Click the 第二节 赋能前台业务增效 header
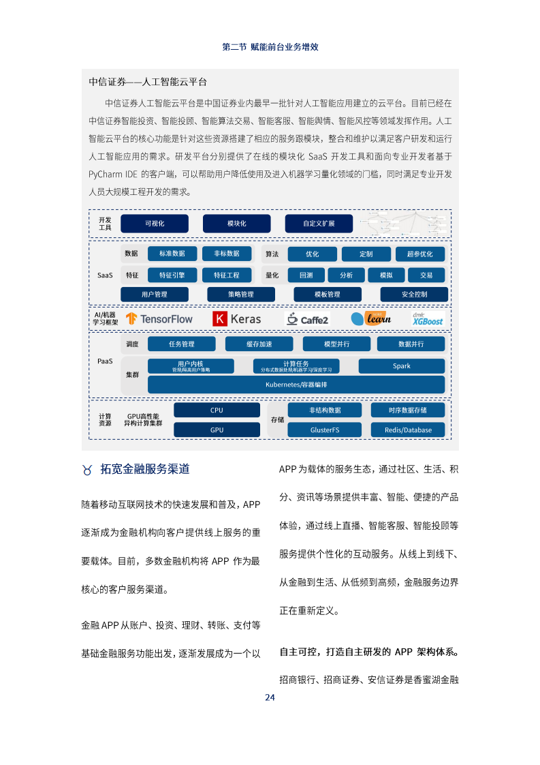Screen dimensions: 540x765 (270, 48)
